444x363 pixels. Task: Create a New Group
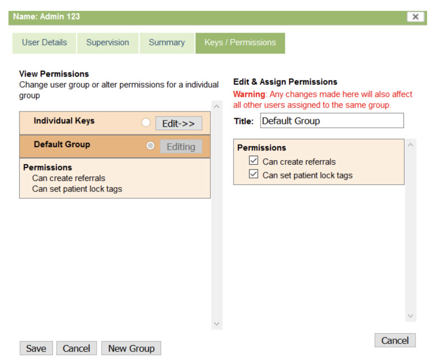point(131,348)
